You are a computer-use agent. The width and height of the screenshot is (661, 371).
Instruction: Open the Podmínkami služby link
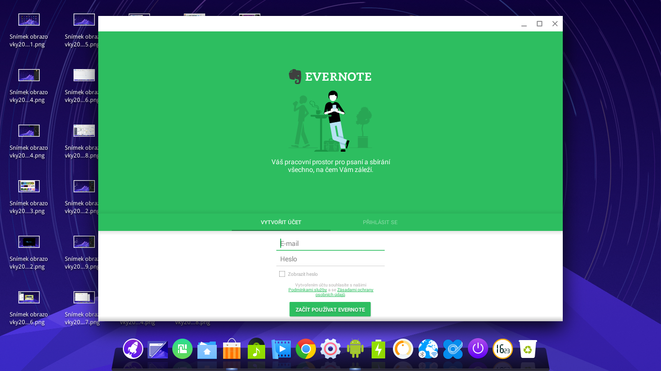point(308,290)
